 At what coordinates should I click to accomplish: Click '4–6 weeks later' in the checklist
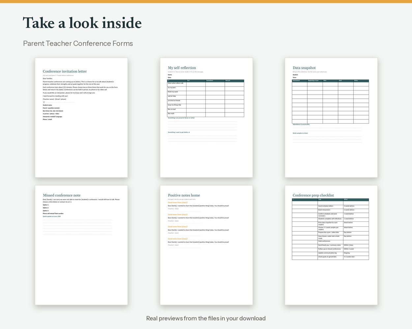[349, 257]
